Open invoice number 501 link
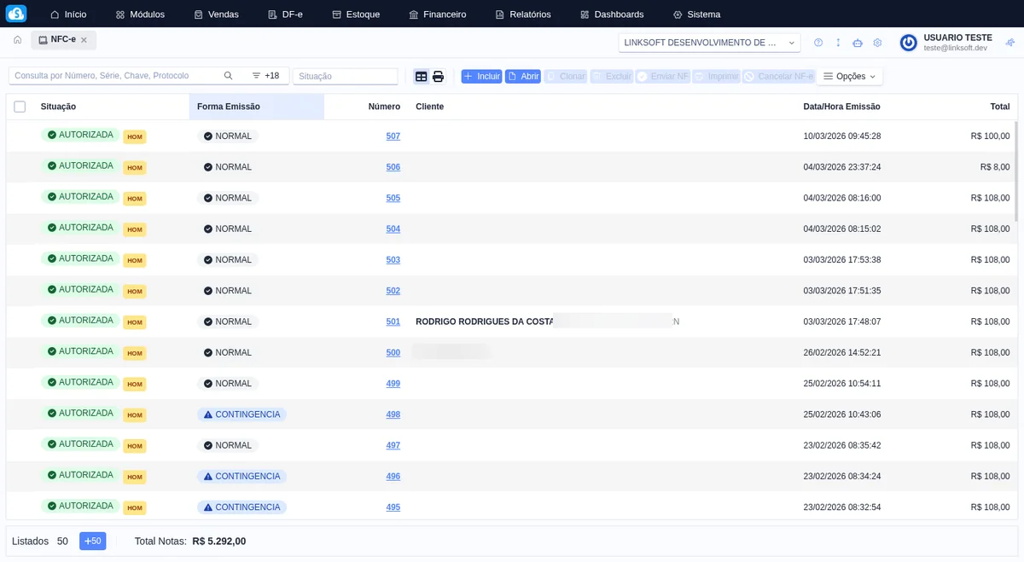This screenshot has height=562, width=1024. pyautogui.click(x=393, y=322)
